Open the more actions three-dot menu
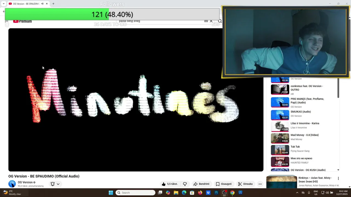The image size is (351, 197). point(260,184)
